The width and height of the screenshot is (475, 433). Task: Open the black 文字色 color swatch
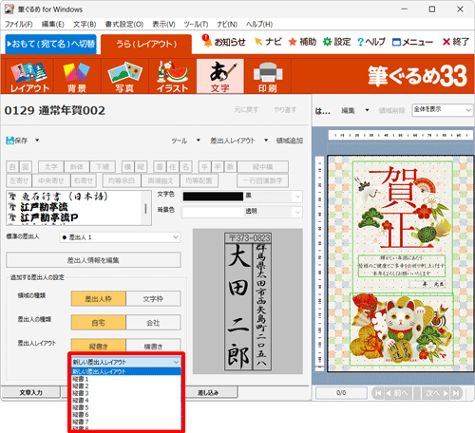[x=213, y=197]
